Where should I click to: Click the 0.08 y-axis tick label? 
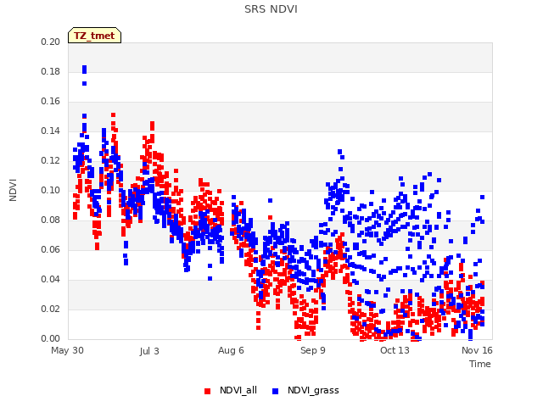click(50, 220)
